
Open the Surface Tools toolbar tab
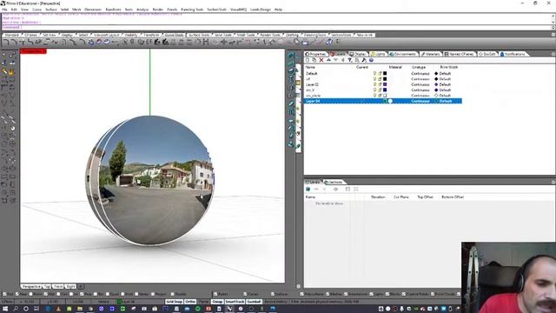(x=199, y=35)
